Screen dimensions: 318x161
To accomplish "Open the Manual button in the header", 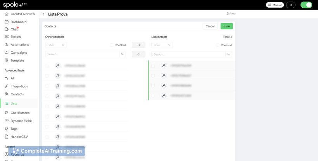I will [275, 5].
